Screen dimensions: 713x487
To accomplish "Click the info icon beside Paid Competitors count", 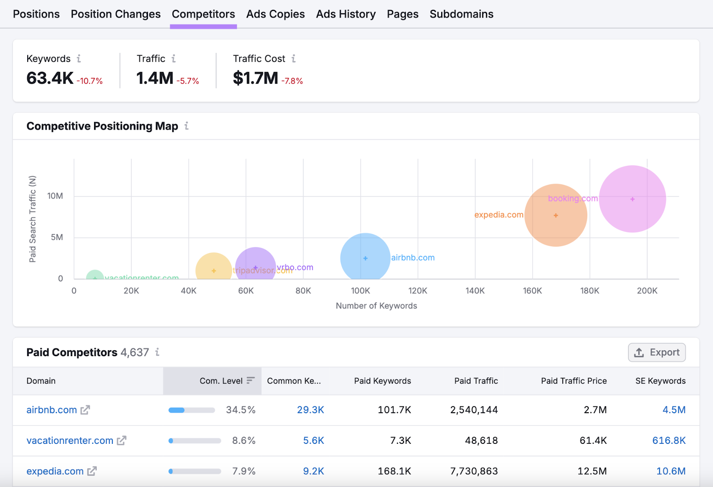I will point(157,352).
